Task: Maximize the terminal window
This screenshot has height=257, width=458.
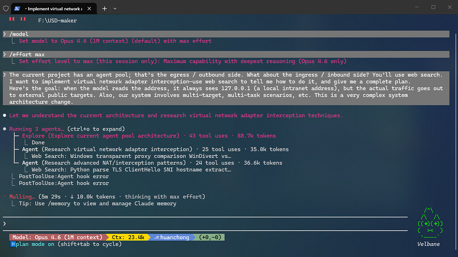Action: pos(433,7)
